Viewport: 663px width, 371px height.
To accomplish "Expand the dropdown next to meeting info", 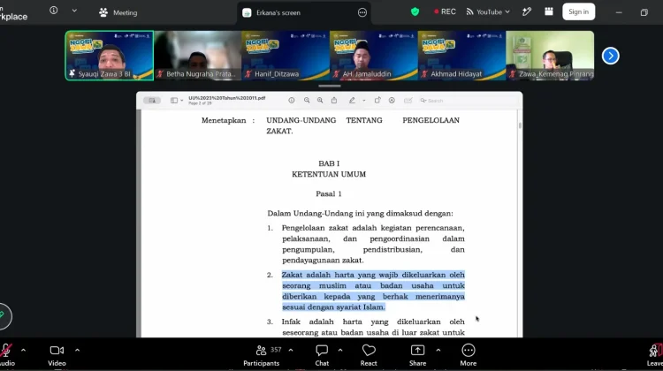I will (x=74, y=11).
